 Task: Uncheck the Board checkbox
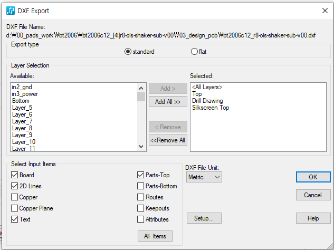pos(15,175)
